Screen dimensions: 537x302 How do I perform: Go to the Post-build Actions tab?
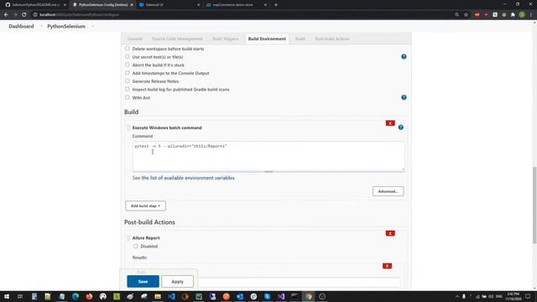click(332, 39)
